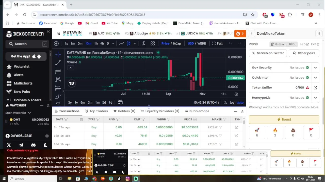Screen dimensions: 325x182
Task: Open the chart type dropdown arrow
Action: [135, 43]
